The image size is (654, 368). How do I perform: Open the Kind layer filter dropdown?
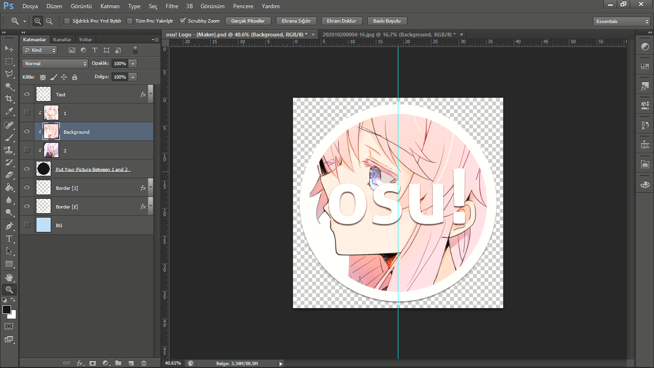pyautogui.click(x=40, y=50)
